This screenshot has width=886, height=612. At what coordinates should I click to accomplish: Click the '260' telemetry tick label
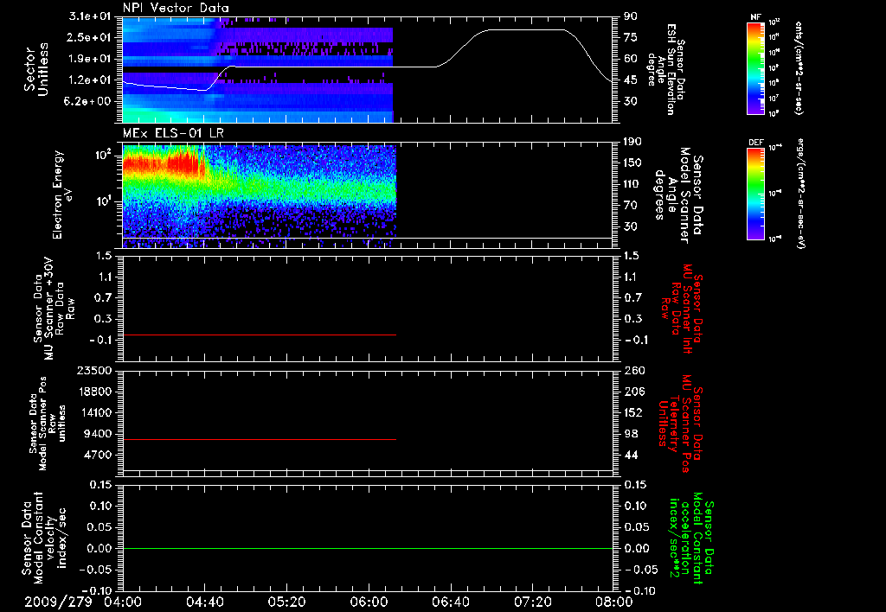[633, 370]
